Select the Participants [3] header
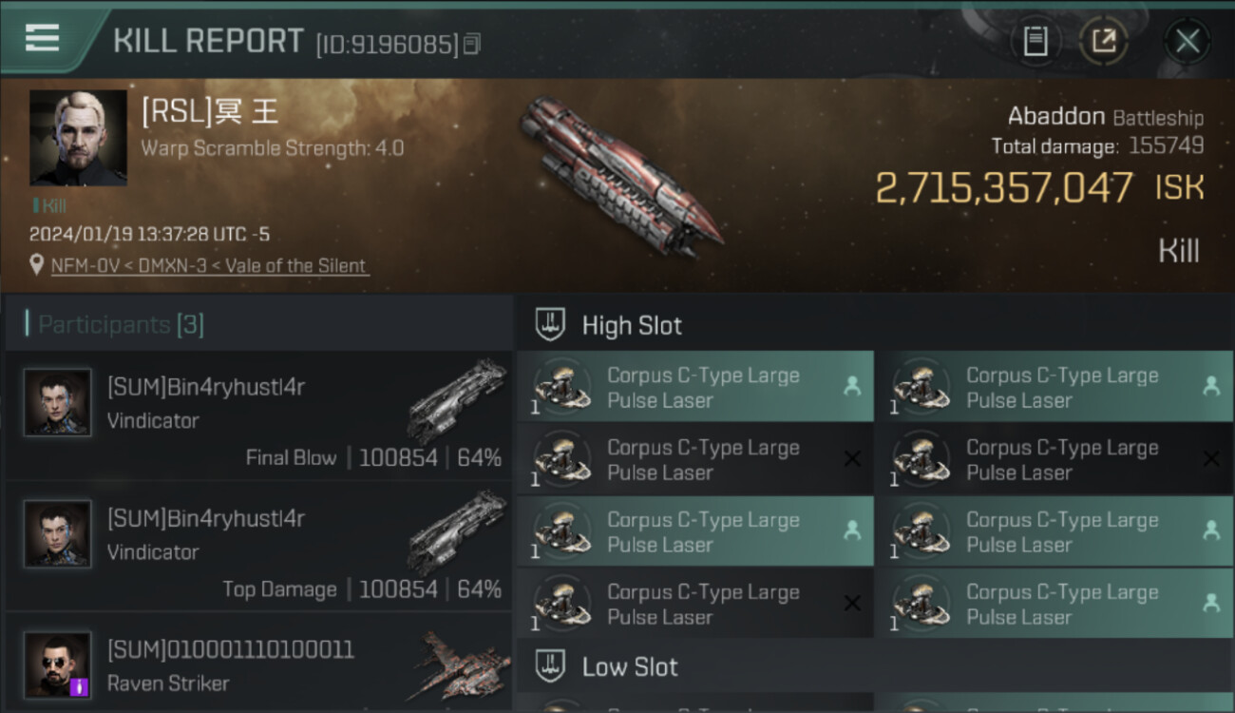 (121, 325)
